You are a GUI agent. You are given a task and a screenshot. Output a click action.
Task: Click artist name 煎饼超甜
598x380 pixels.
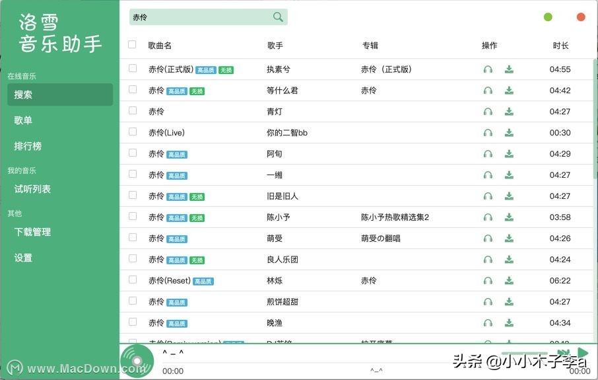point(282,302)
